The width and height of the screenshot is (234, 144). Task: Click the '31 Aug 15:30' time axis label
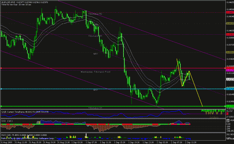tap(35, 143)
